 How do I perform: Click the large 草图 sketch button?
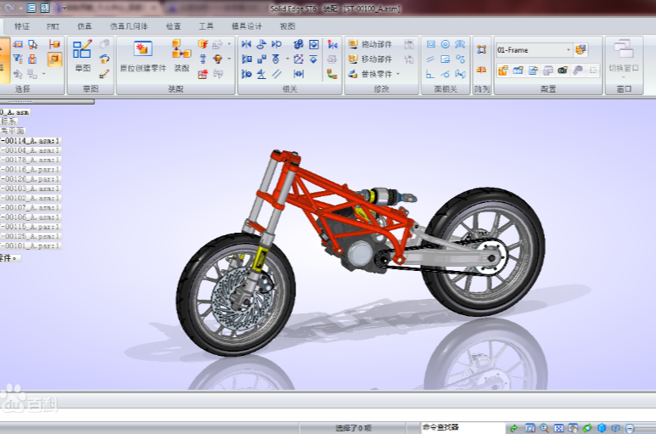coord(82,56)
